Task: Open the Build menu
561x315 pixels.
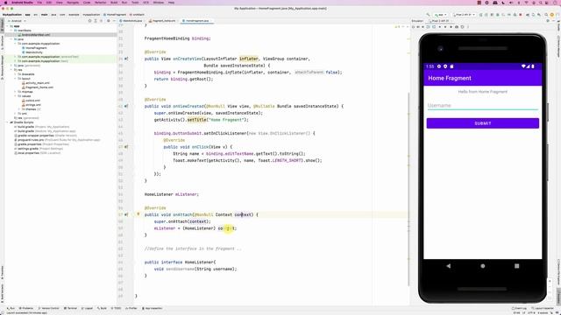Action: [x=114, y=3]
